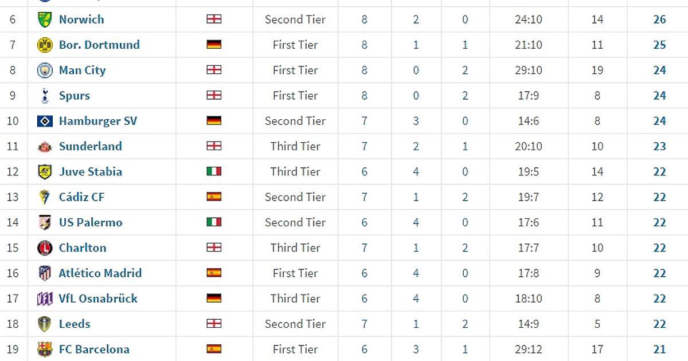Viewport: 688px width, 361px height.
Task: Click the FC Barcelona crest icon
Action: [x=45, y=350]
